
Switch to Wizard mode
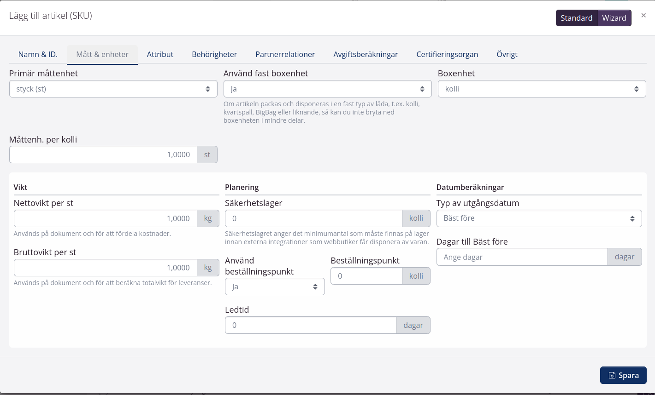tap(614, 18)
